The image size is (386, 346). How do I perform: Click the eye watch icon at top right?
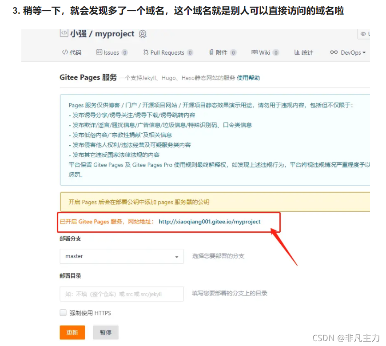[x=363, y=34]
